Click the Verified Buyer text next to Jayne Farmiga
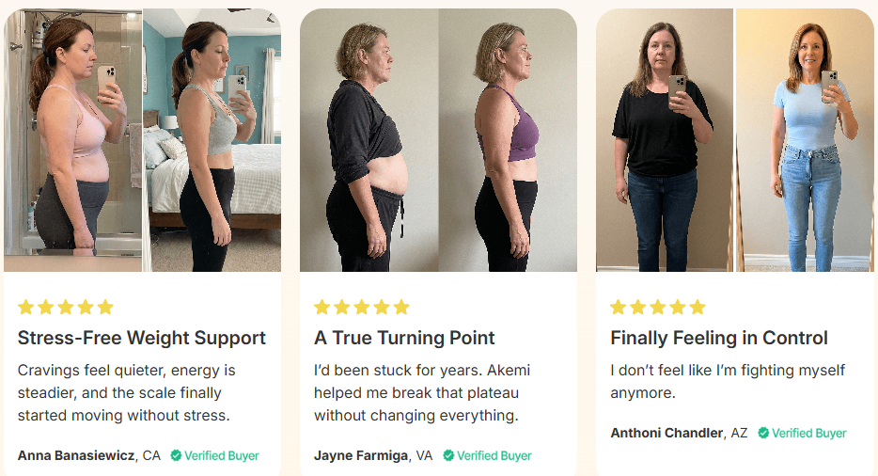Screen dimensions: 878x476 point(494,456)
